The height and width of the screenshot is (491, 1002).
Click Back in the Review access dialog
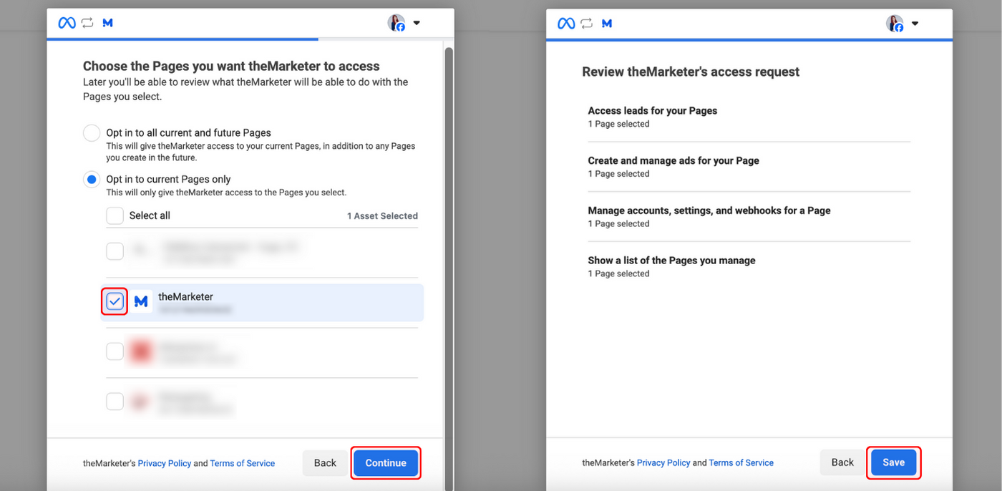click(x=842, y=462)
